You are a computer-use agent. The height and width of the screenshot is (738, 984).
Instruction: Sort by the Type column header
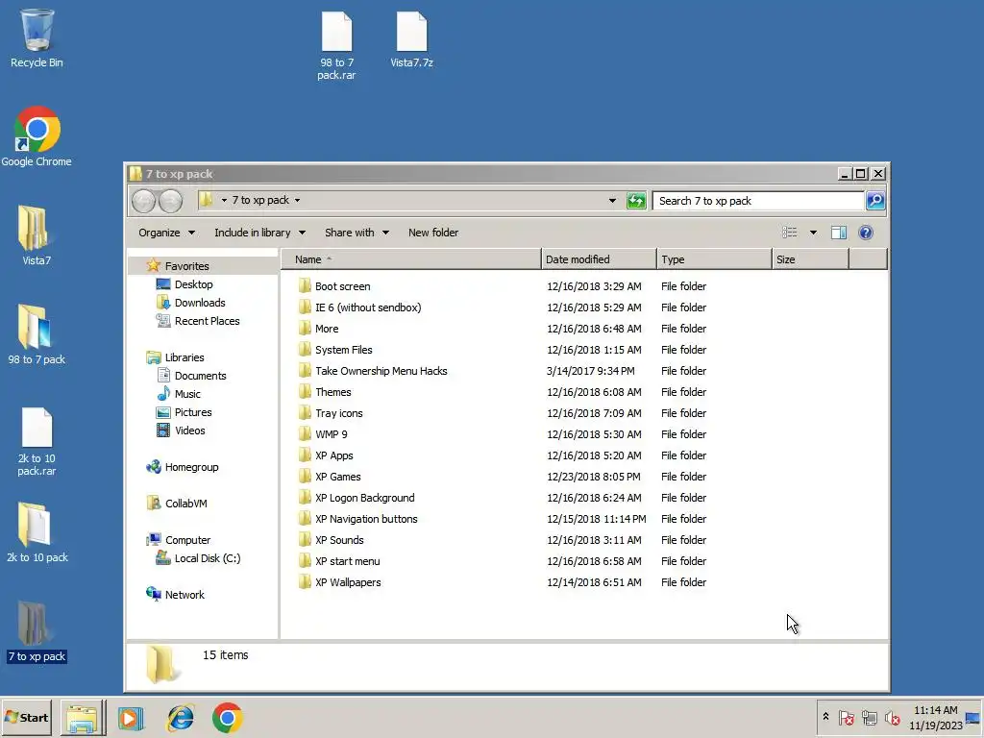(714, 259)
